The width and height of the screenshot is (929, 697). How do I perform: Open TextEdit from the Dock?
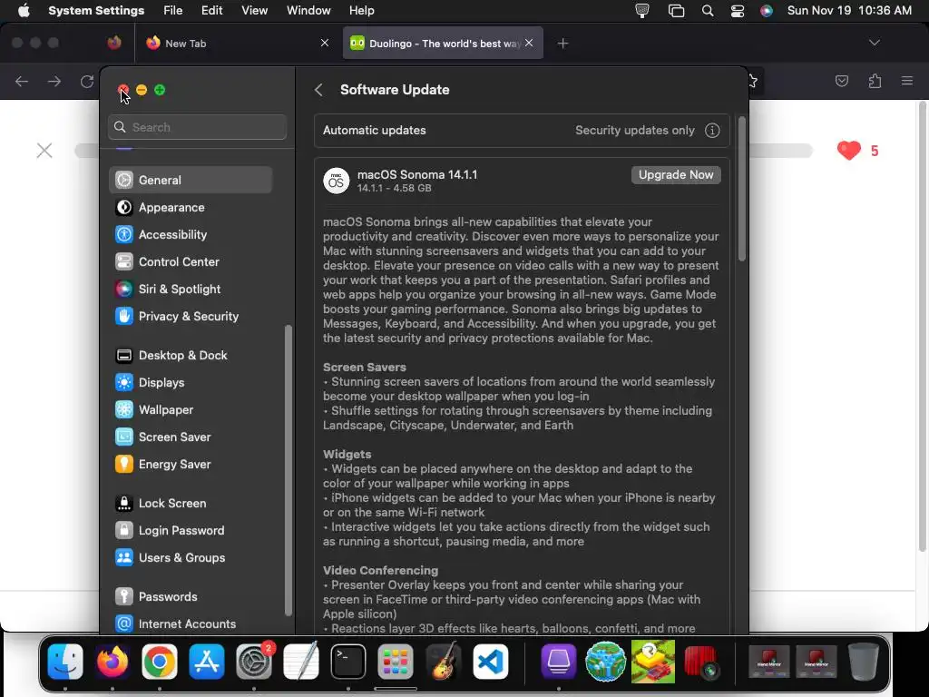(x=301, y=662)
